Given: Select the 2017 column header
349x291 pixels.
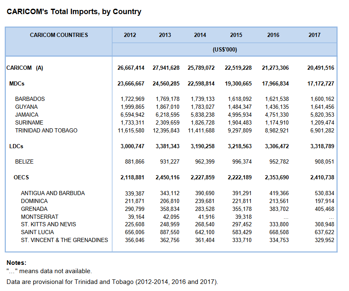Looking at the screenshot, I should pyautogui.click(x=314, y=35).
